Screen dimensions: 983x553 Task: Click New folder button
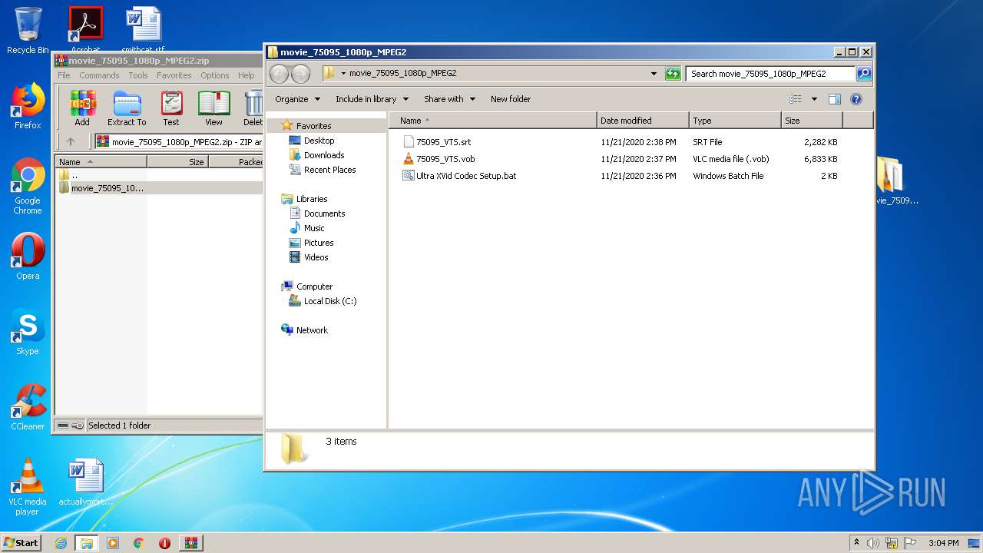(x=511, y=99)
